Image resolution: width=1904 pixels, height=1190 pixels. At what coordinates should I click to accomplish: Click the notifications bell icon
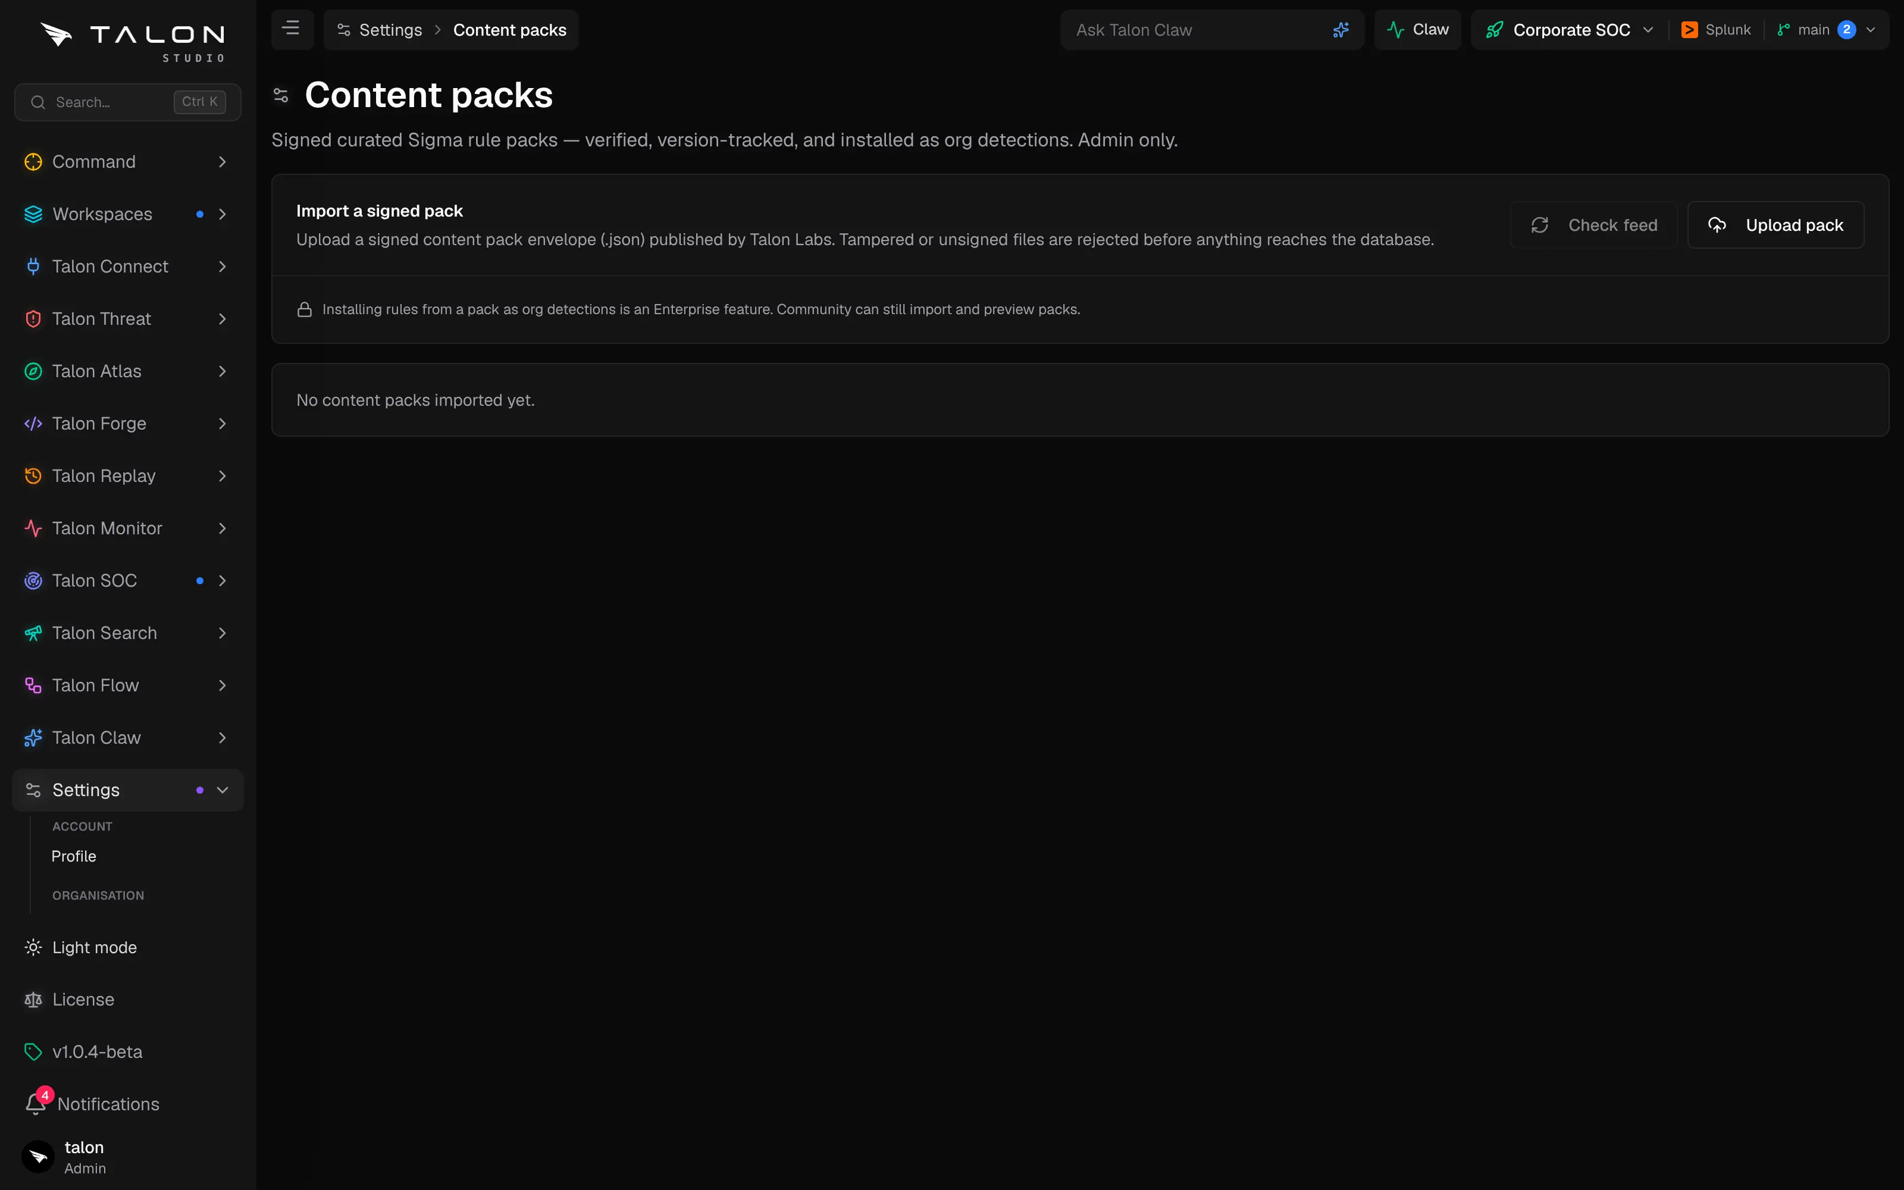[x=36, y=1104]
